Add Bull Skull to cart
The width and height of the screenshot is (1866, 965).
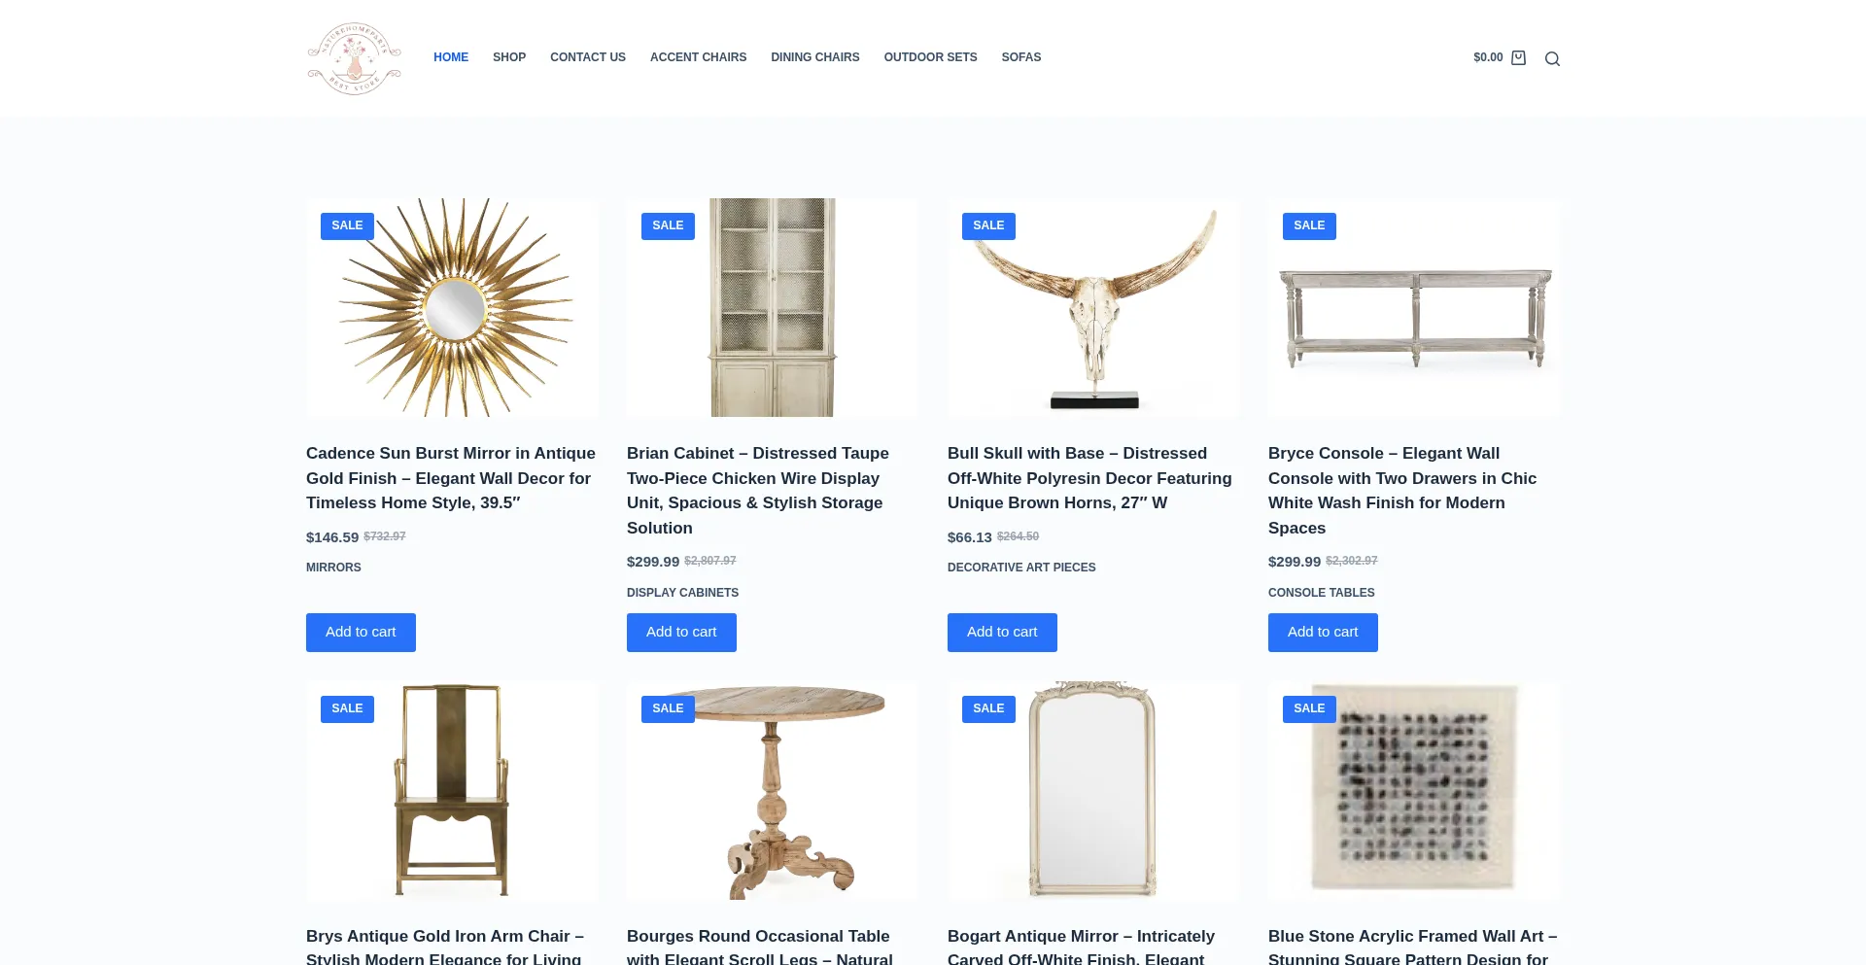pos(1002,632)
